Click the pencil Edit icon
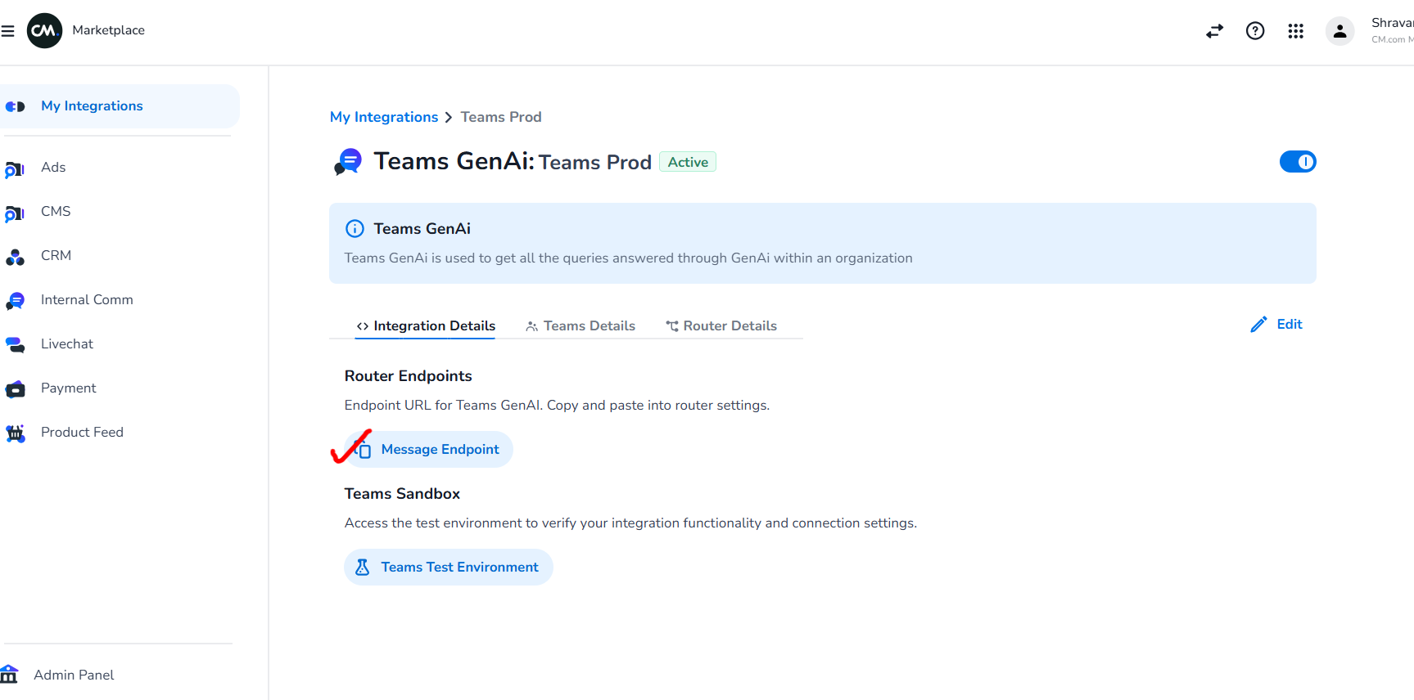Viewport: 1414px width, 700px height. point(1258,325)
